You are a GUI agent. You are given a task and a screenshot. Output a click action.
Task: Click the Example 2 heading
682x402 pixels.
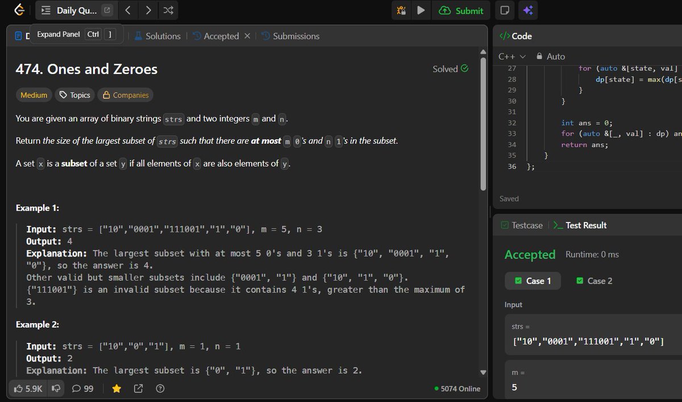point(38,324)
